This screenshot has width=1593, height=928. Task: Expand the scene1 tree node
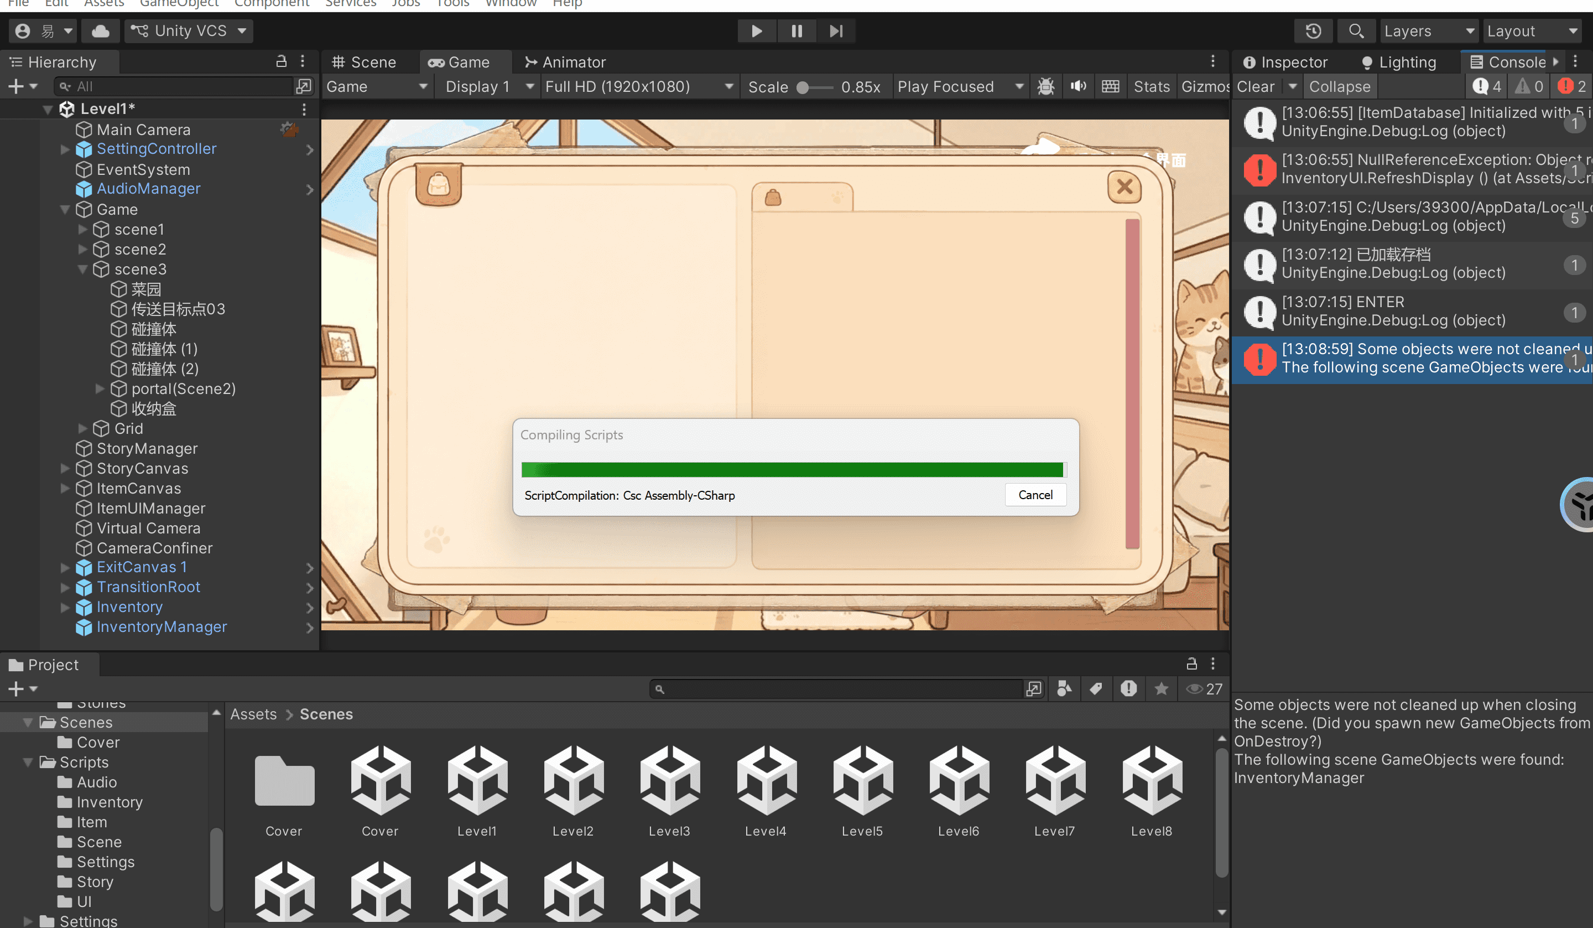(x=82, y=229)
